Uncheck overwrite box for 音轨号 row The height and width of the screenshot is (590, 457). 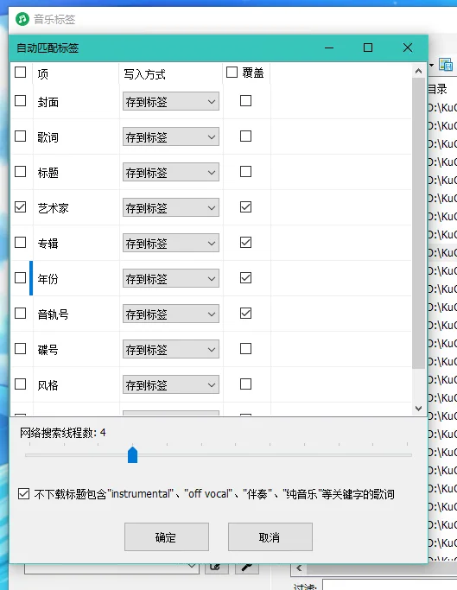(x=246, y=314)
